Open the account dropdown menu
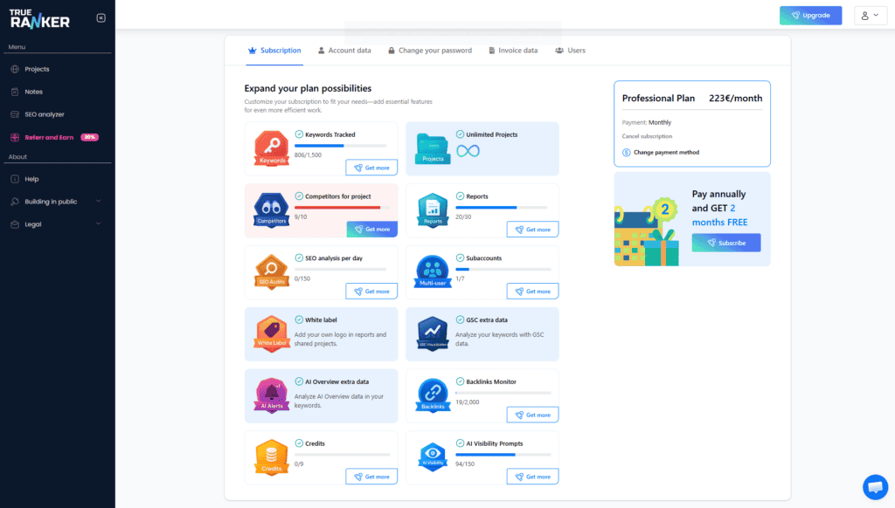Screen dimensions: 895x508 coord(871,15)
